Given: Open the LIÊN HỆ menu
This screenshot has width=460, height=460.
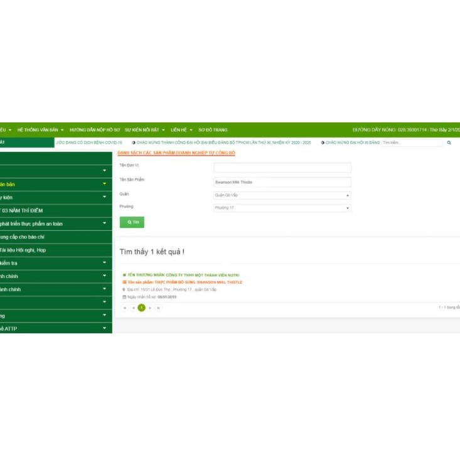Looking at the screenshot, I should (181, 130).
